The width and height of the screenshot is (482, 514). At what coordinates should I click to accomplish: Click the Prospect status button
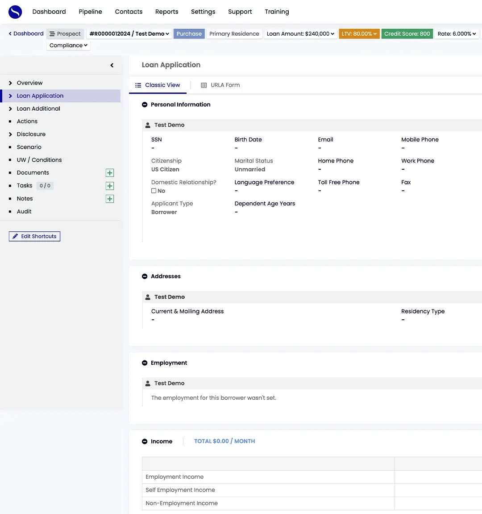coord(65,34)
